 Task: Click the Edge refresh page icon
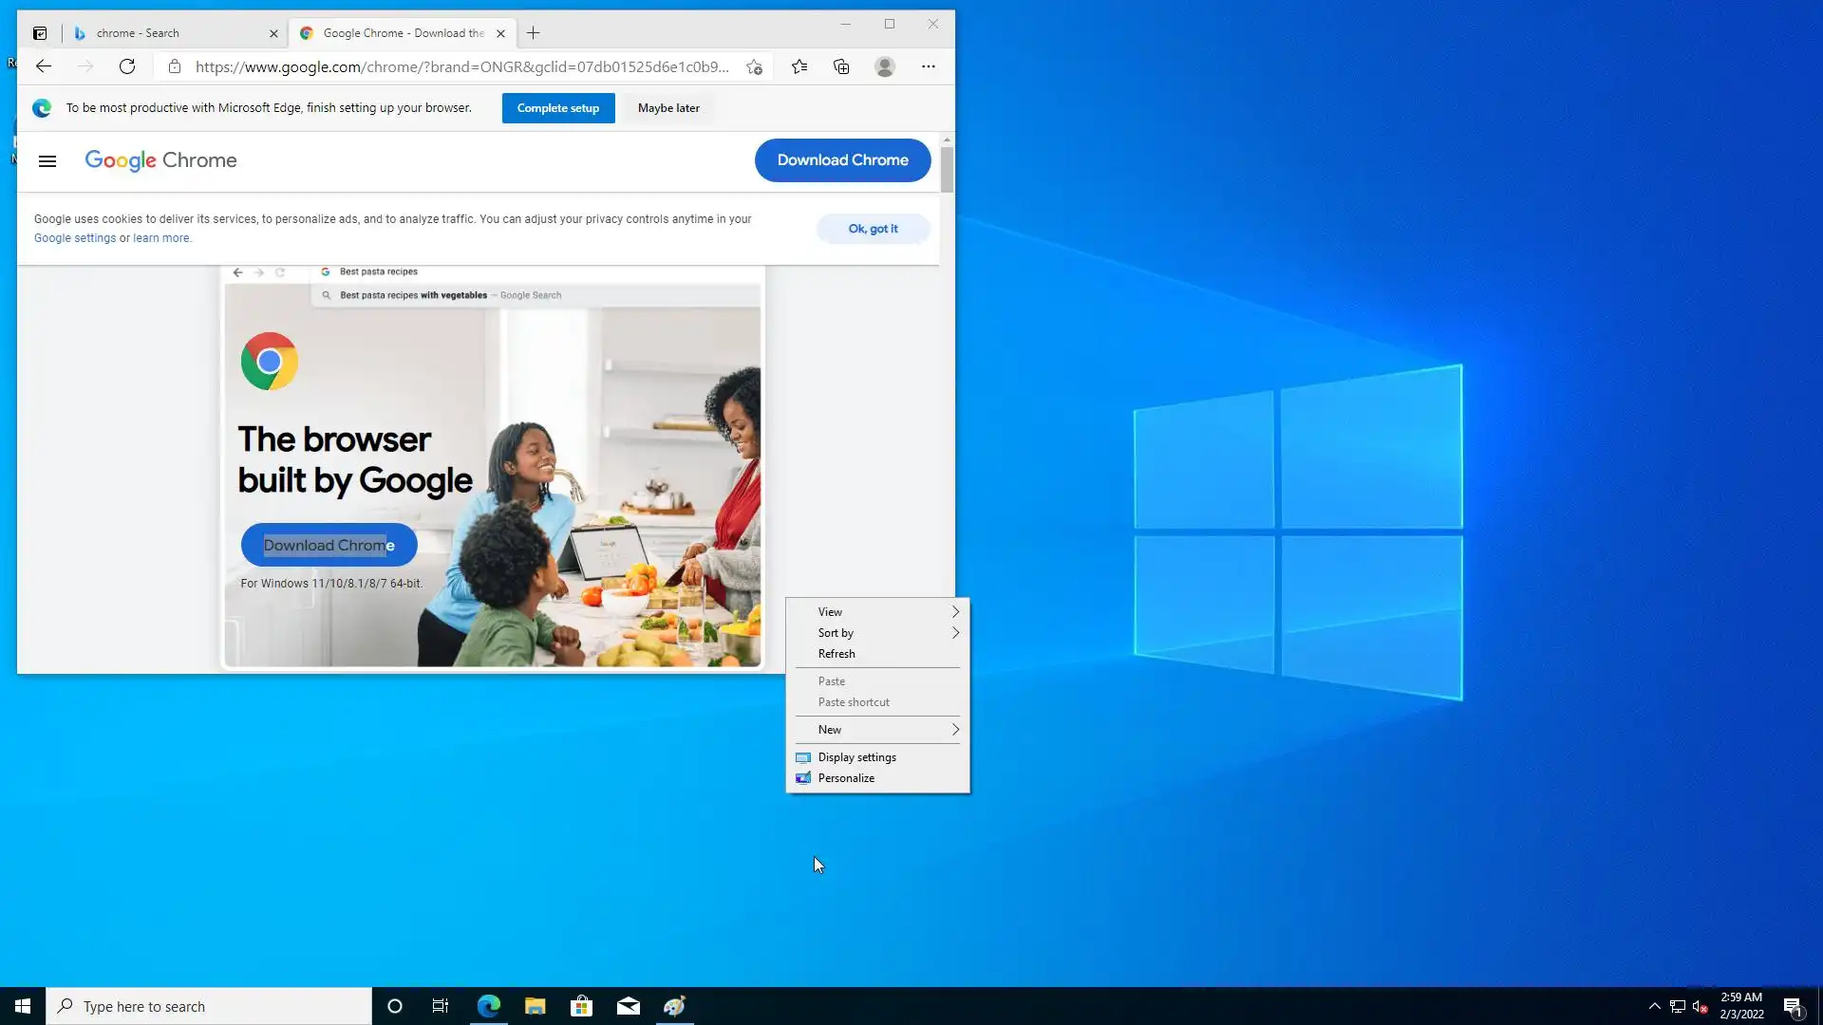127,66
